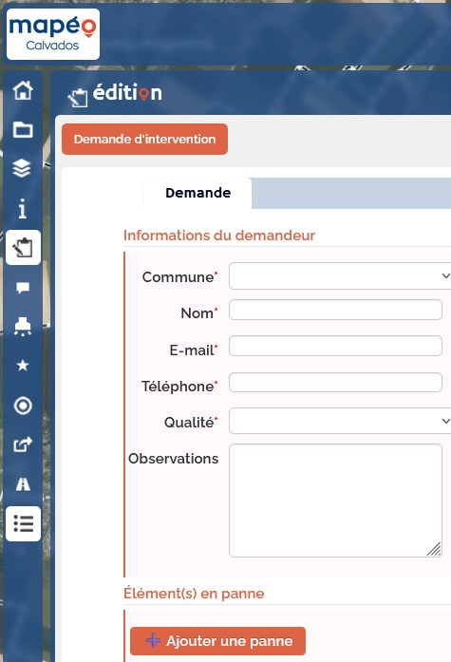Show the layers stack panel

tap(23, 168)
